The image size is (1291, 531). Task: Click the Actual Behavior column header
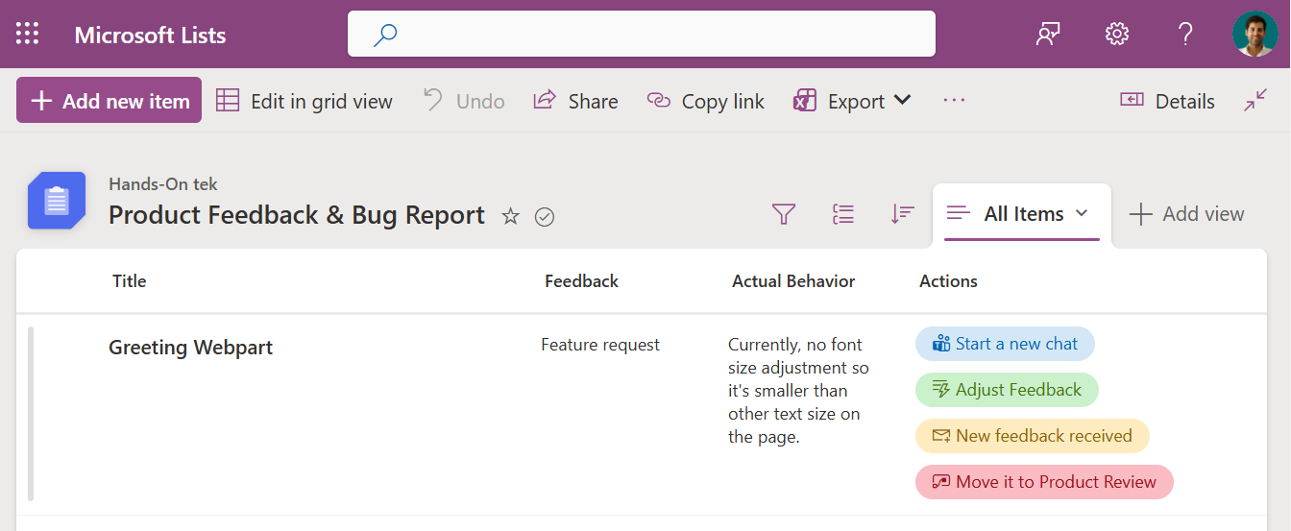coord(793,281)
